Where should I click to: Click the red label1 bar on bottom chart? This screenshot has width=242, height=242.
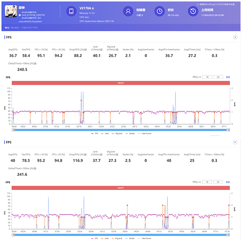point(120,188)
